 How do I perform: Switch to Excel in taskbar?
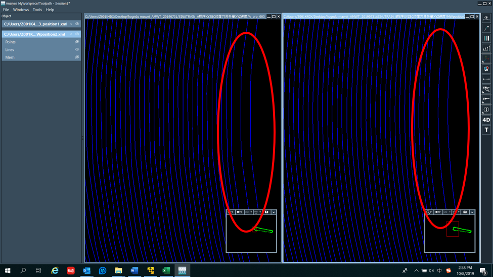pyautogui.click(x=166, y=270)
